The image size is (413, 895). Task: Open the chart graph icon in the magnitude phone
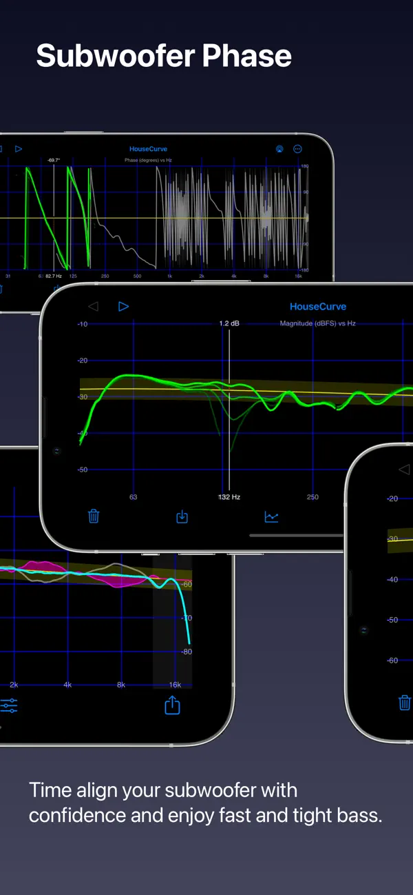click(x=272, y=516)
